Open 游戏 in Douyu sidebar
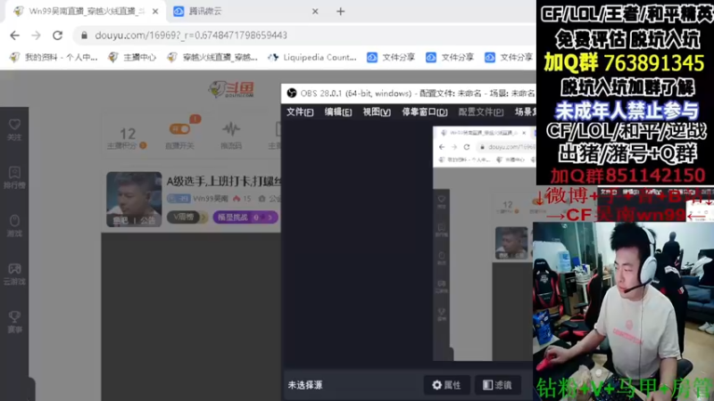This screenshot has height=401, width=714. (x=14, y=226)
